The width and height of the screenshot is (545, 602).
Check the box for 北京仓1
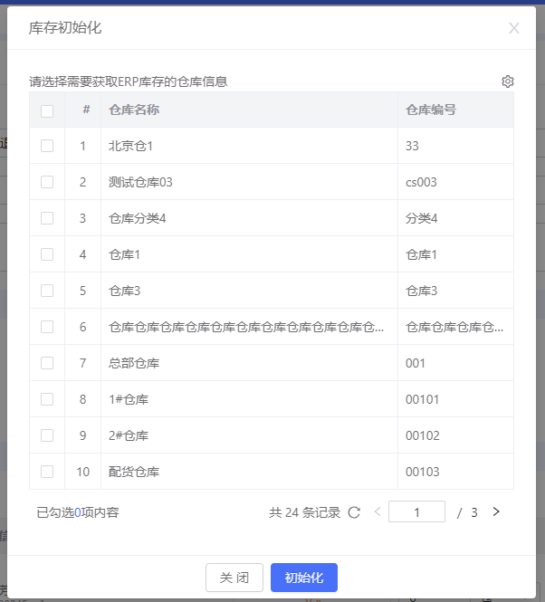[x=47, y=146]
